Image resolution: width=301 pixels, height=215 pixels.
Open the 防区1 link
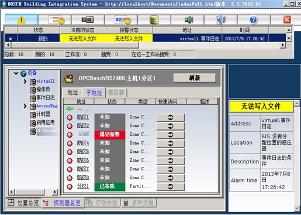[83, 117]
